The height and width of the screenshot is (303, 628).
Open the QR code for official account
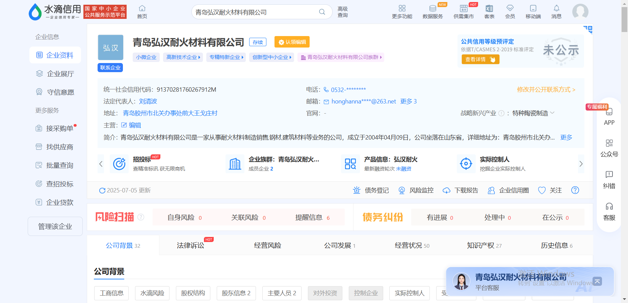609,143
